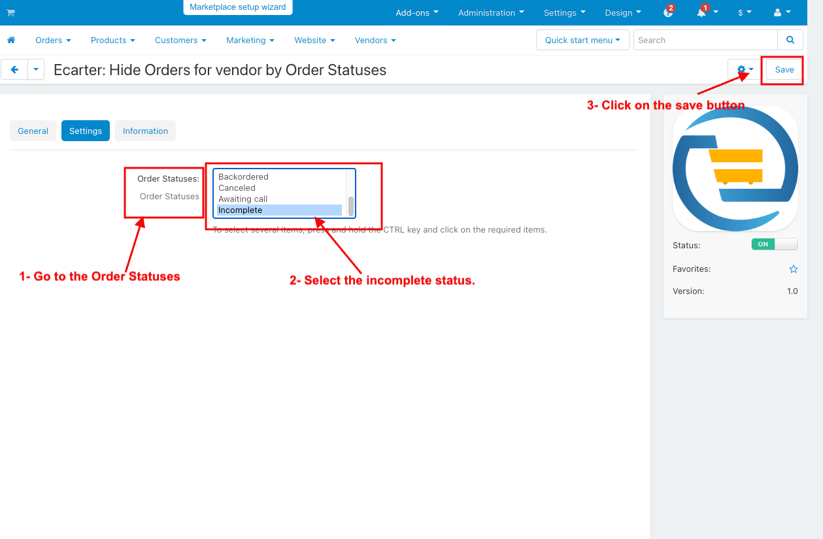This screenshot has height=539, width=823.
Task: Click the Ecarter add-on logo image
Action: (x=735, y=169)
